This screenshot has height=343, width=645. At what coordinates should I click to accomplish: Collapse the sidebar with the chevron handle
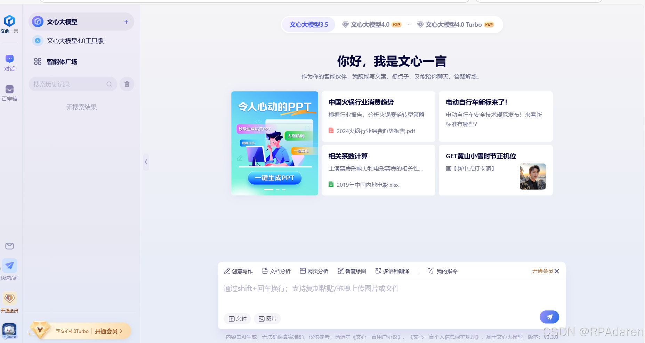146,162
